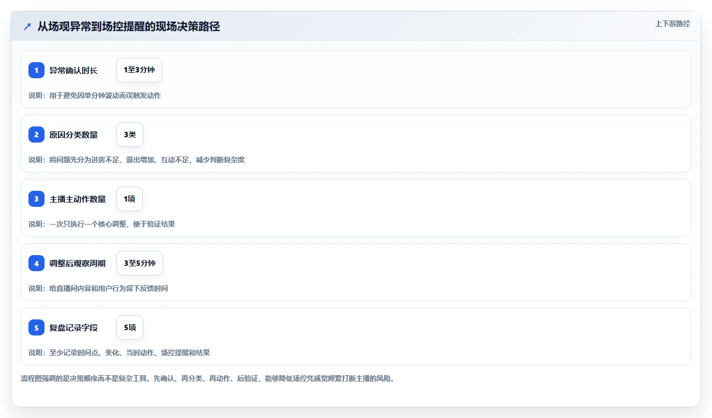Click the 复盘记录字段 step title

coord(74,327)
